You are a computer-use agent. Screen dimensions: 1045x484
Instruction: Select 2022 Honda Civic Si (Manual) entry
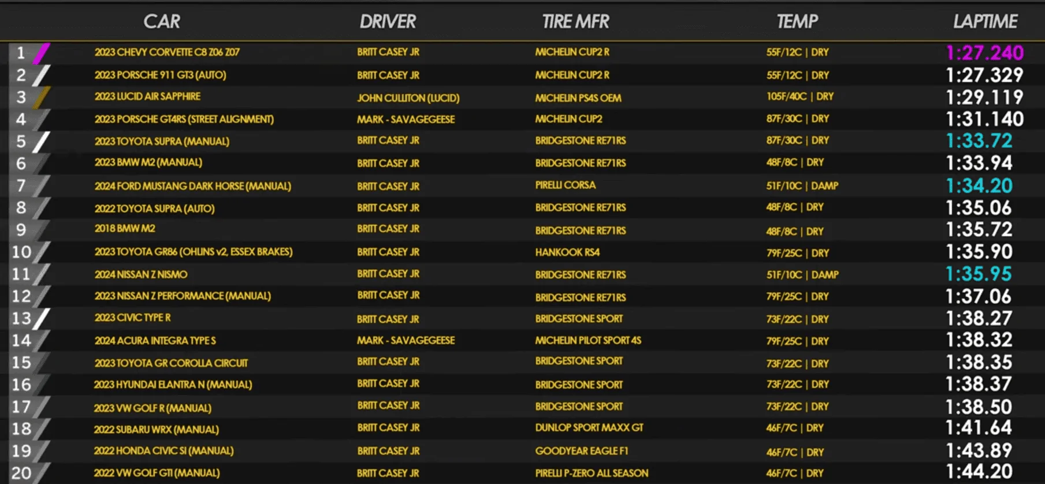tap(163, 451)
